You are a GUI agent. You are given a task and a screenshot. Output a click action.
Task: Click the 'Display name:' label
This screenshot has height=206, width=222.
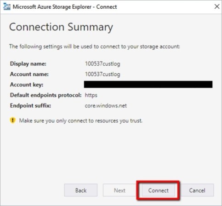[28, 64]
